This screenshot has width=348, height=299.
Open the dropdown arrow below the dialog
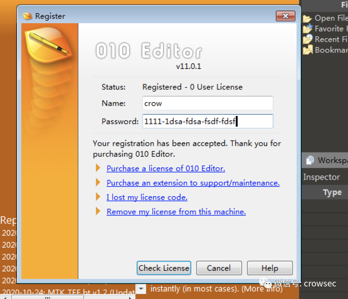coord(141,289)
